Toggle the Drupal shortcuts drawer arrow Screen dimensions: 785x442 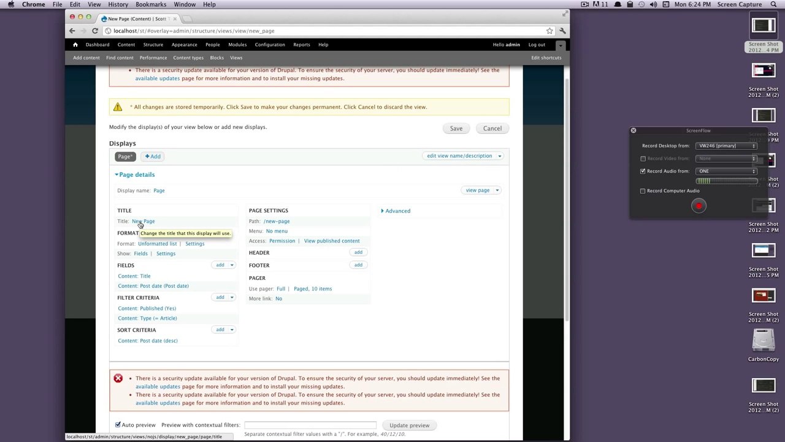coord(560,45)
